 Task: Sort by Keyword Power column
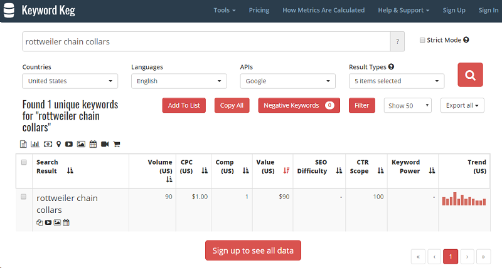tap(432, 170)
